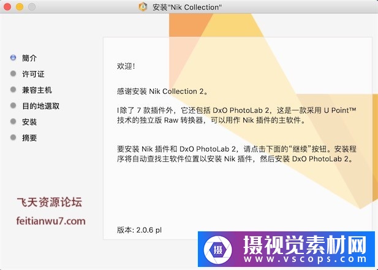The image size is (378, 270).
Task: Click the 欢迎! heading text
Action: [x=126, y=66]
